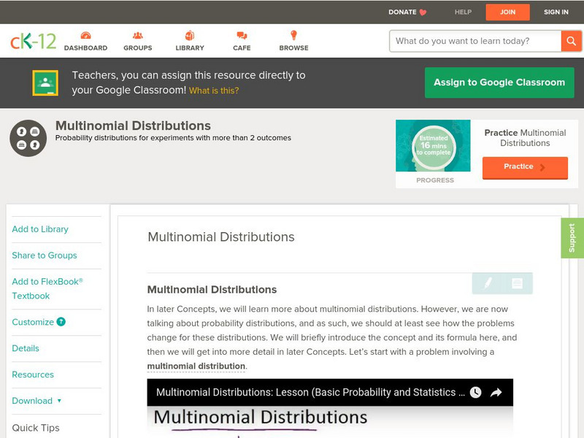Image resolution: width=584 pixels, height=438 pixels.
Task: Go to the Groups menu item
Action: pos(138,47)
